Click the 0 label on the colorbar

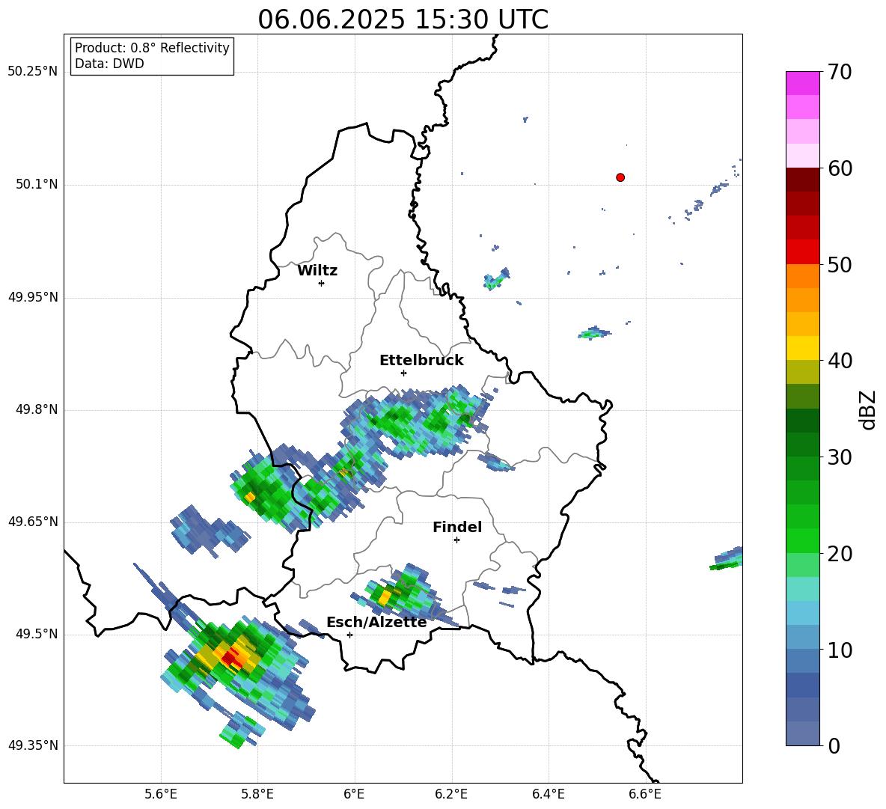(834, 745)
